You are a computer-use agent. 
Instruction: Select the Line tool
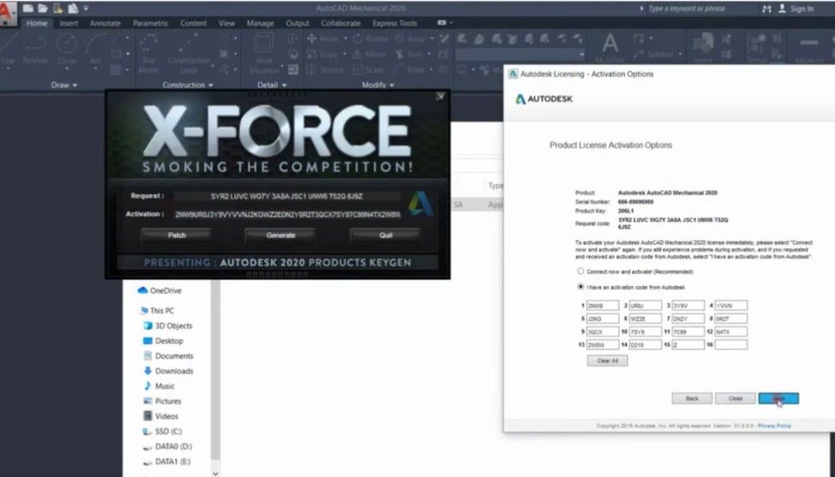click(x=9, y=50)
